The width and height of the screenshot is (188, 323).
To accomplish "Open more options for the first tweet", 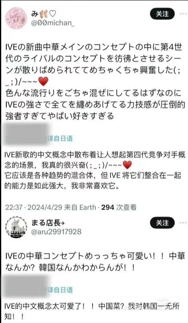I will coord(183,14).
